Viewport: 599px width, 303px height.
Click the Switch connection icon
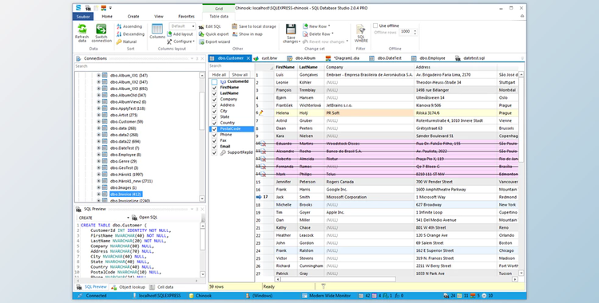coord(101,29)
